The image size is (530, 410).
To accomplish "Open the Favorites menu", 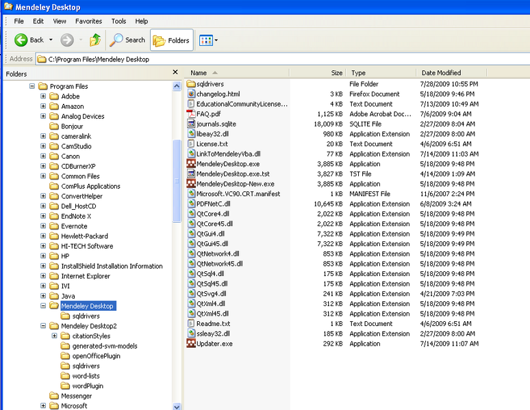I will pyautogui.click(x=88, y=21).
